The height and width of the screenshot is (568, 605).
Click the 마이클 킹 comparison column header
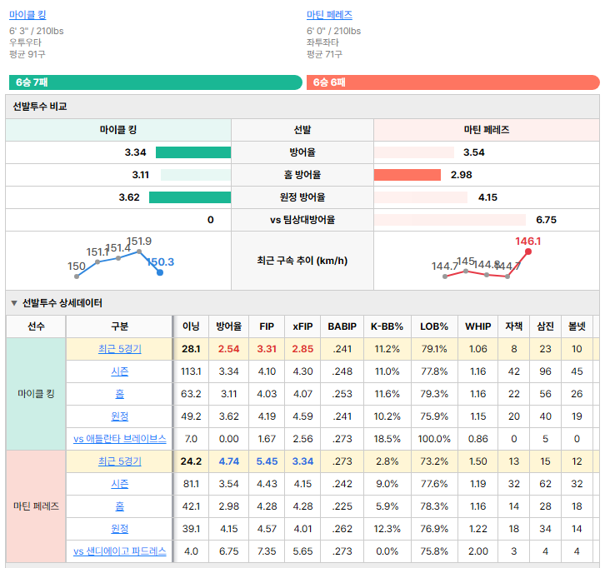coord(118,130)
